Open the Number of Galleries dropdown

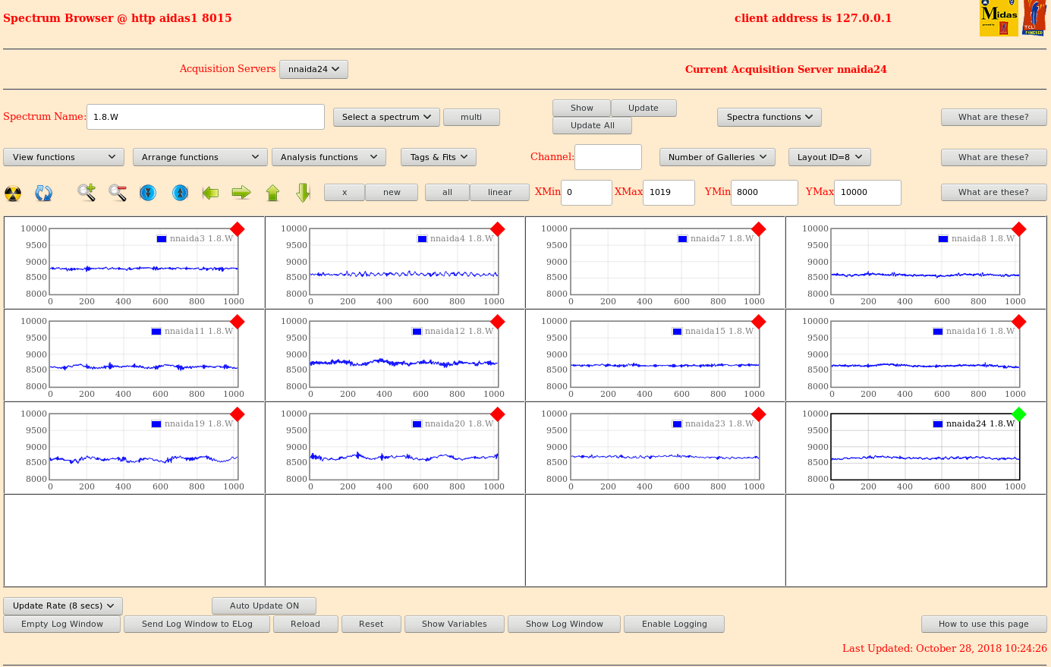tap(717, 157)
